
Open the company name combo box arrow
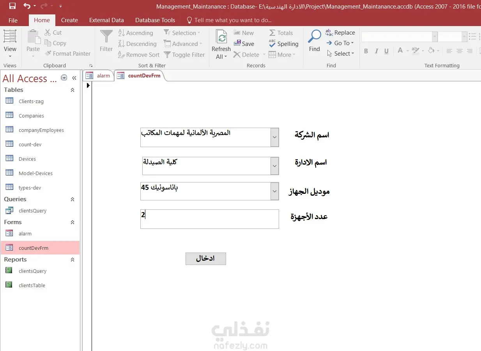(x=275, y=137)
